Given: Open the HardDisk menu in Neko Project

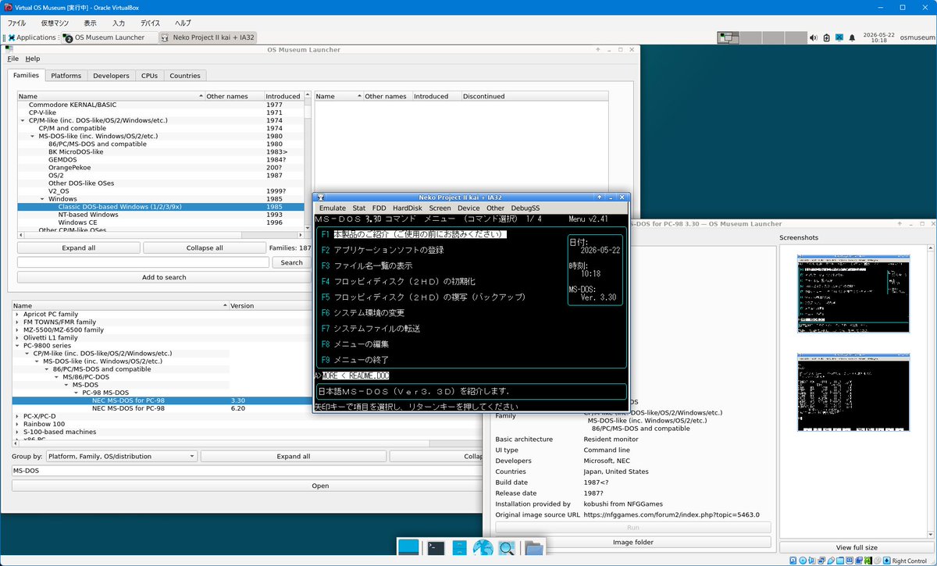Looking at the screenshot, I should coord(408,208).
